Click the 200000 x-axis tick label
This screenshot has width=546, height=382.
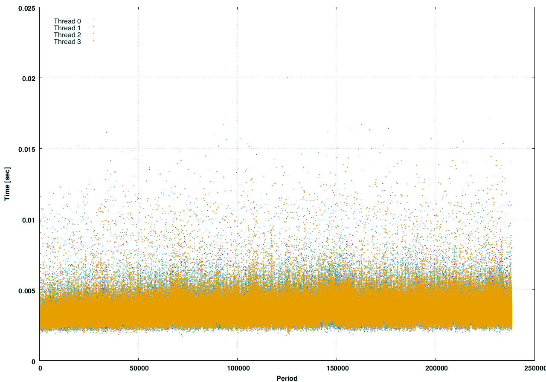436,368
